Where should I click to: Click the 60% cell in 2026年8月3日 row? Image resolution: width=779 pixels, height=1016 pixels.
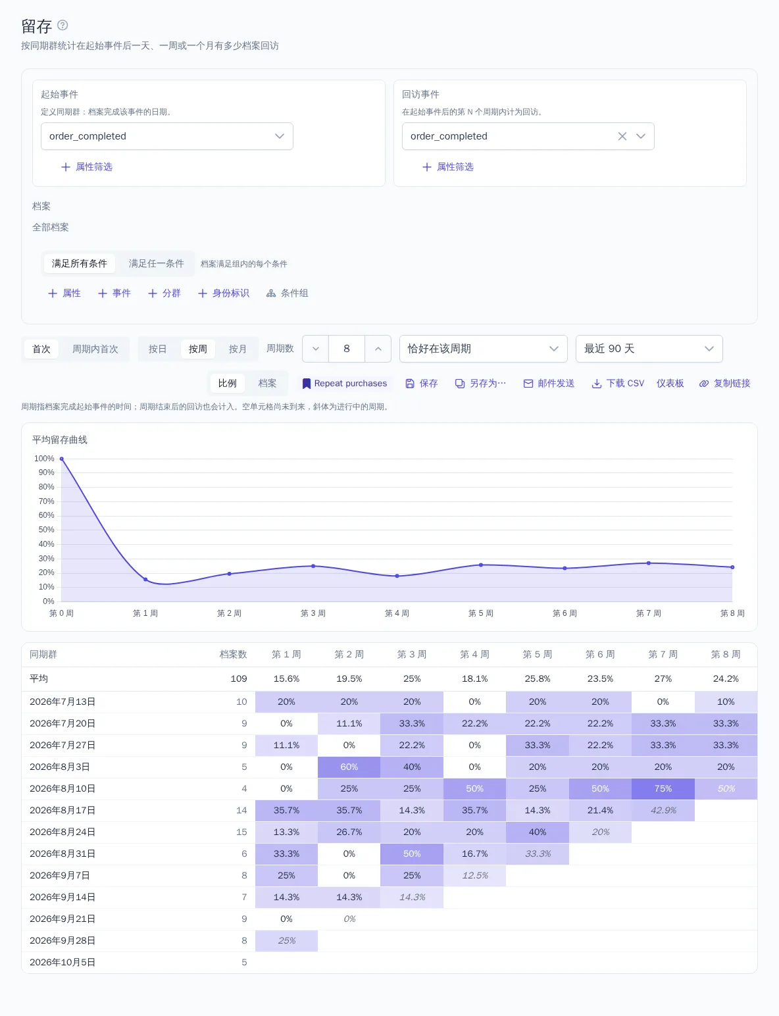pyautogui.click(x=349, y=767)
